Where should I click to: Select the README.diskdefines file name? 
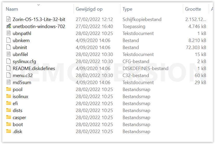[x=34, y=68]
